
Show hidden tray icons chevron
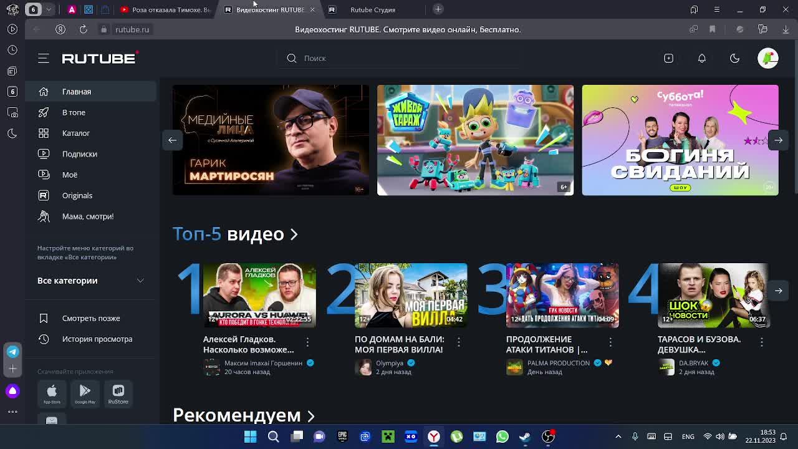618,437
